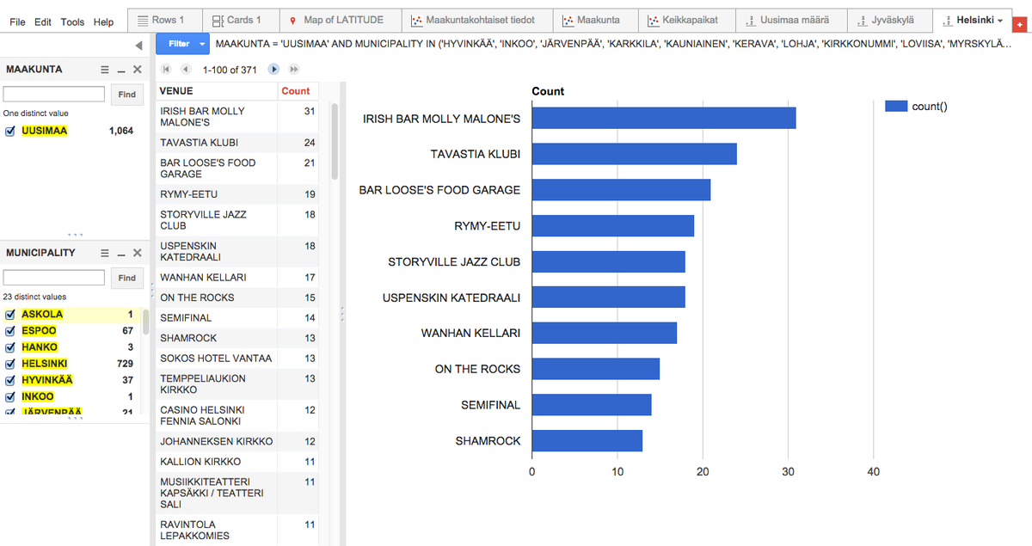Switch to the Rows 1 tab
Viewport: 1032px width, 546px height.
tap(165, 20)
